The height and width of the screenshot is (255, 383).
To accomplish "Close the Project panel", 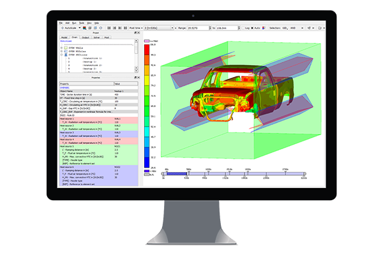I will click(137, 33).
